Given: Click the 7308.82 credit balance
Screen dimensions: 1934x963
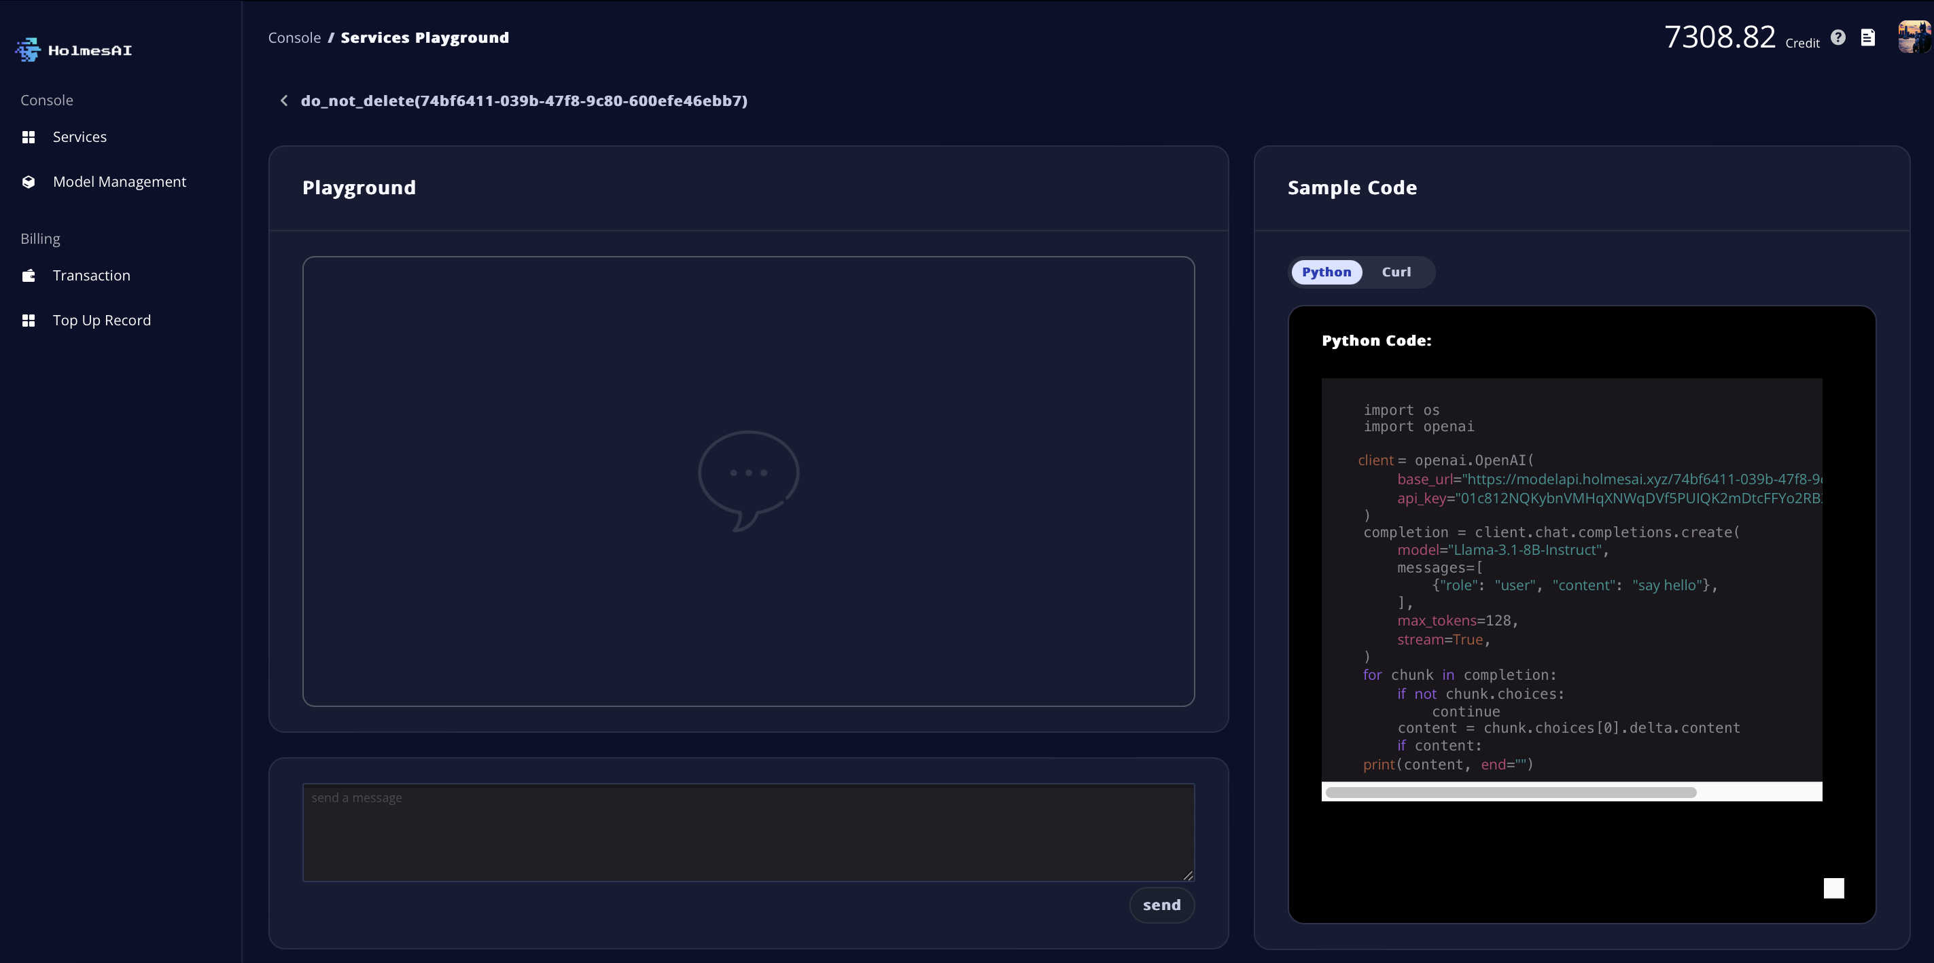Looking at the screenshot, I should point(1720,37).
